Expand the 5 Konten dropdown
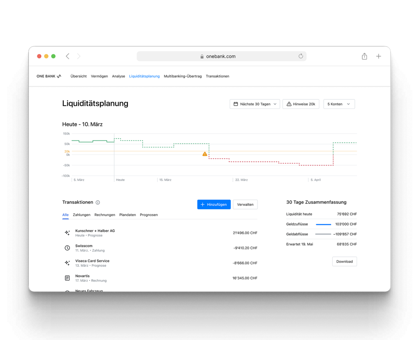 point(339,104)
